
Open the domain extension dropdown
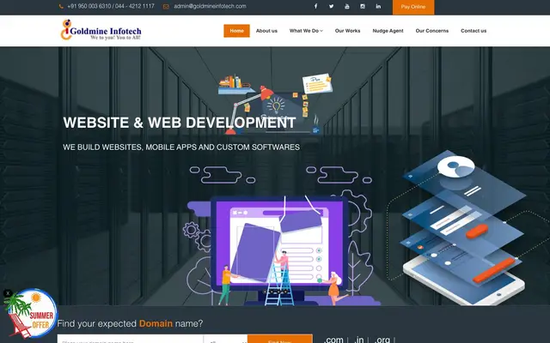225,340
